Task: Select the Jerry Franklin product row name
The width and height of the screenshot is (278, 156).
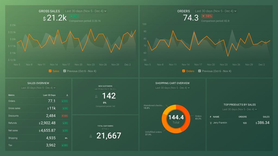Action: coord(220,123)
